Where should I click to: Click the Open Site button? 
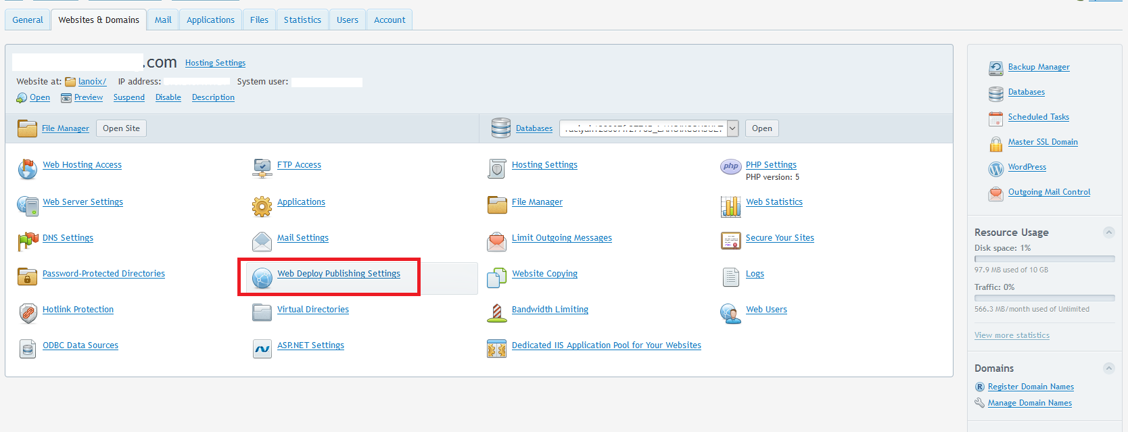click(122, 128)
